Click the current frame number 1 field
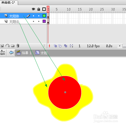This screenshot has height=126, width=126. click(79, 46)
